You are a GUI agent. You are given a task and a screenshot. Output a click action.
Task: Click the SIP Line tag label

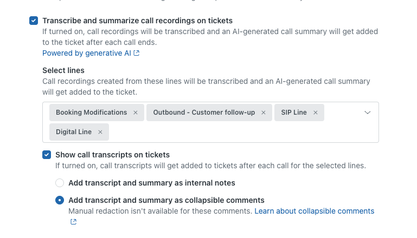tap(294, 113)
